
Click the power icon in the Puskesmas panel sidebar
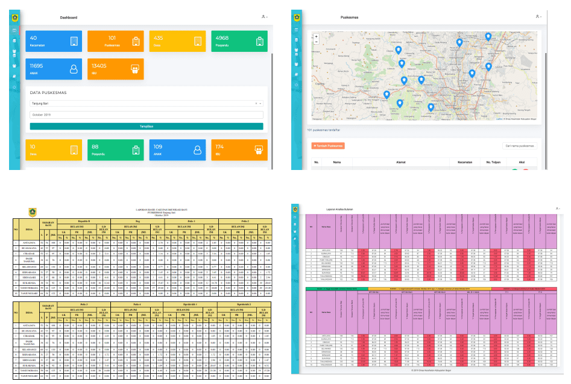click(x=297, y=84)
